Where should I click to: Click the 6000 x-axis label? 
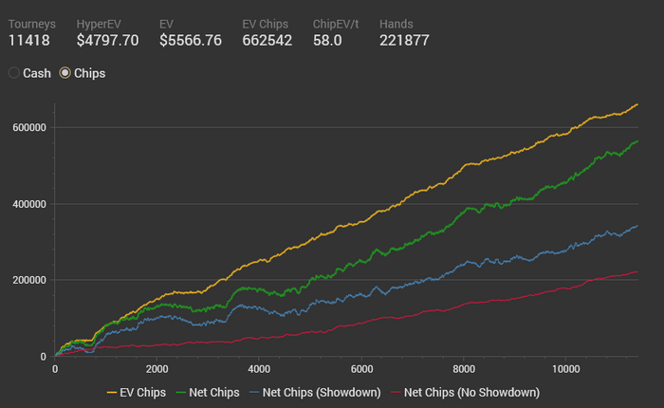click(x=361, y=369)
